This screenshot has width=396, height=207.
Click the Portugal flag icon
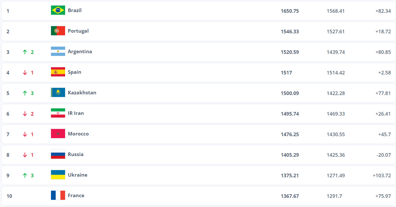click(58, 31)
